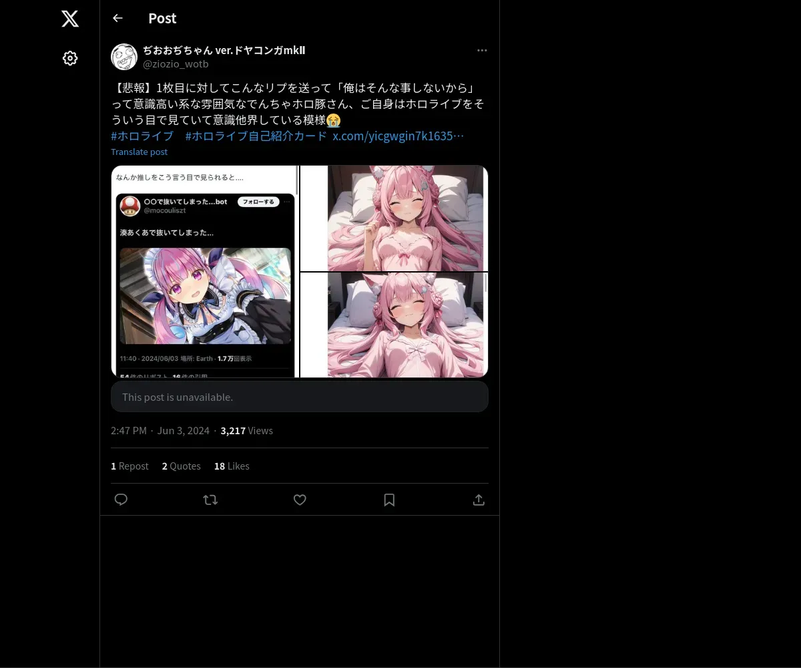This screenshot has width=801, height=668.
Task: Click the reply speech bubble icon
Action: [x=121, y=500]
